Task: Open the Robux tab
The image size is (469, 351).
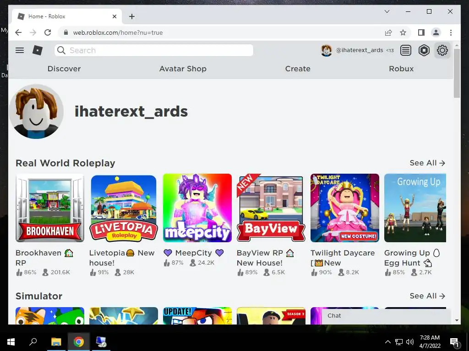Action: (401, 69)
